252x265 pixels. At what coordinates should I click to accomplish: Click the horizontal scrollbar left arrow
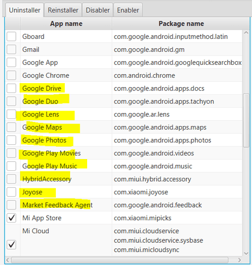tap(8, 260)
